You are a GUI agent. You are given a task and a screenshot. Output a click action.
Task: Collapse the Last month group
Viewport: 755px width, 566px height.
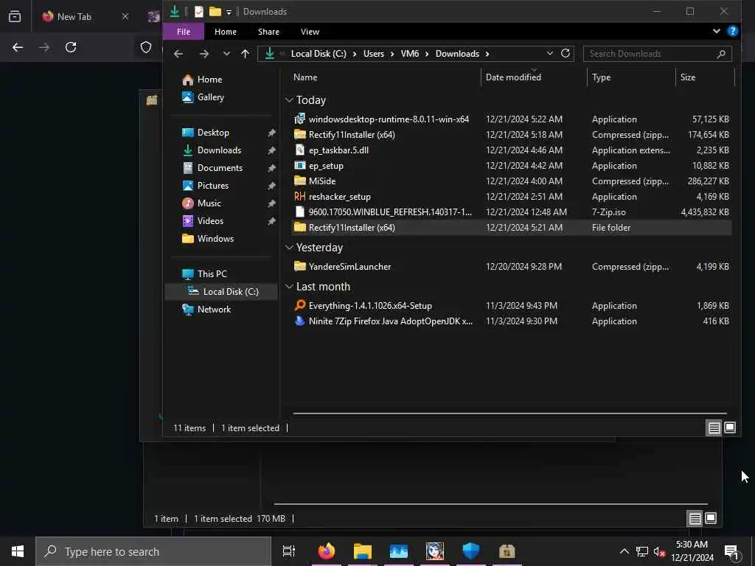[x=289, y=287]
